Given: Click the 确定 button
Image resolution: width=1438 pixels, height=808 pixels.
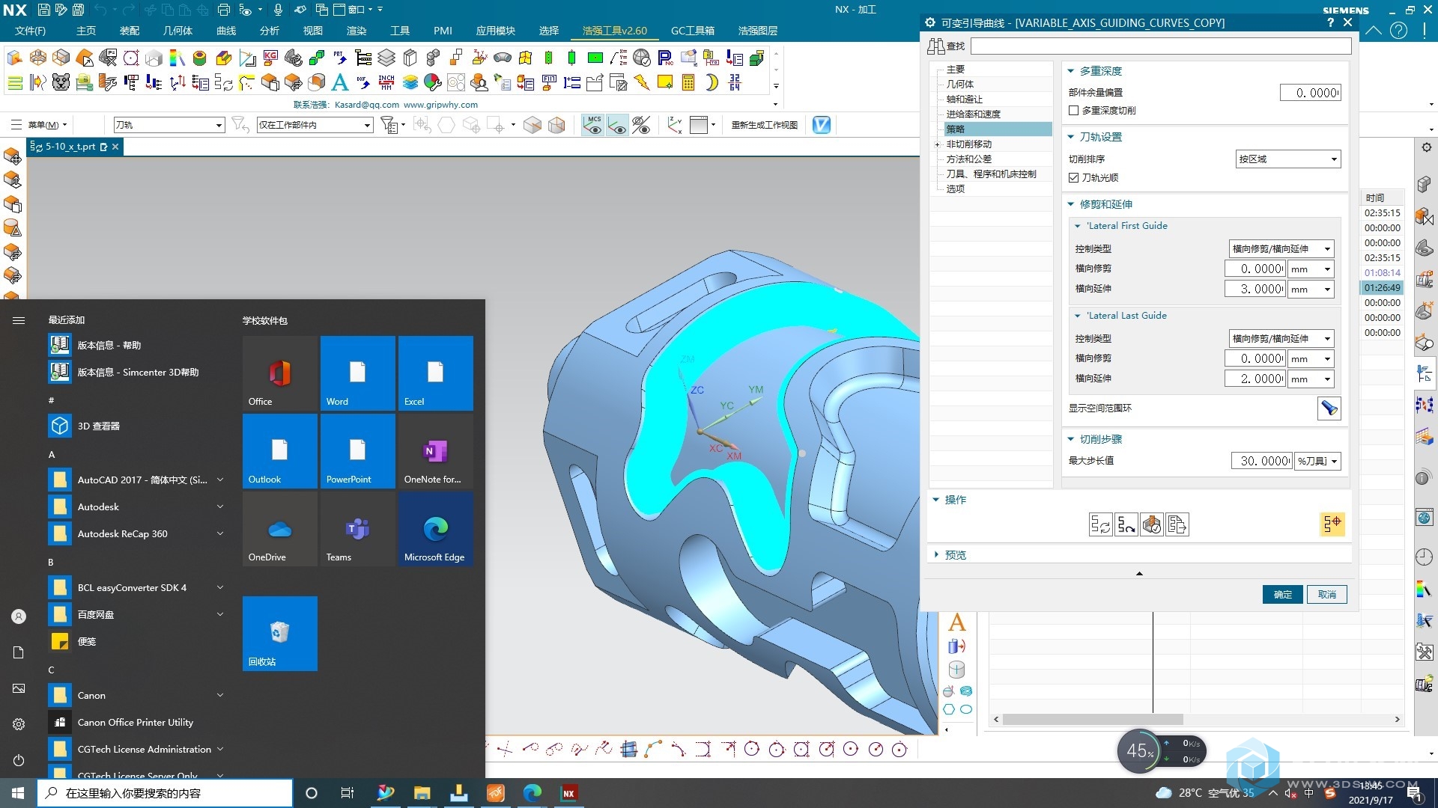Looking at the screenshot, I should (x=1282, y=594).
